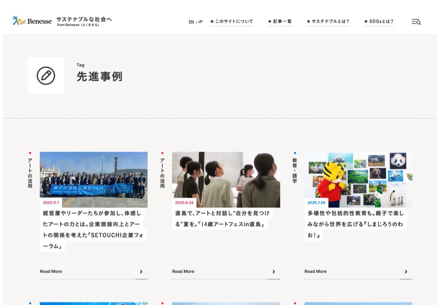Open article title 直島で、アートと対話し
Screen dimensions: 440x305
click(222, 219)
